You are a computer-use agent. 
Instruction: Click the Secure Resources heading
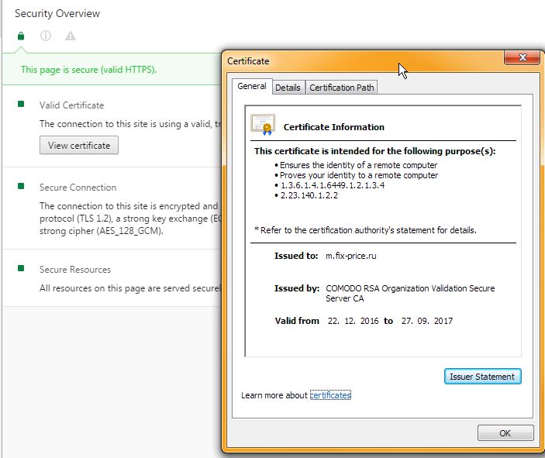[x=75, y=270]
